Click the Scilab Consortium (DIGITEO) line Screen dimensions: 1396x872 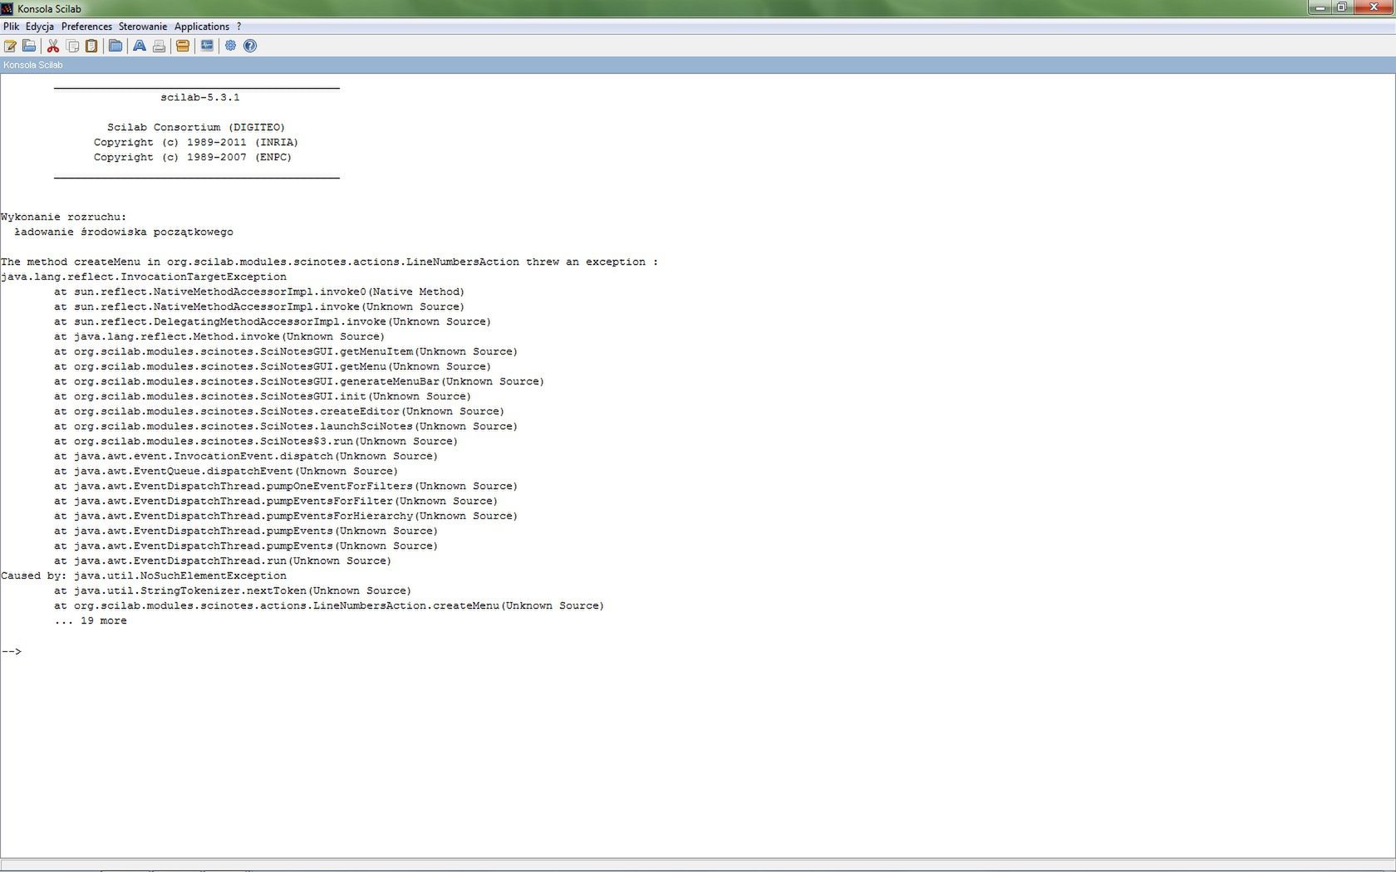(196, 127)
